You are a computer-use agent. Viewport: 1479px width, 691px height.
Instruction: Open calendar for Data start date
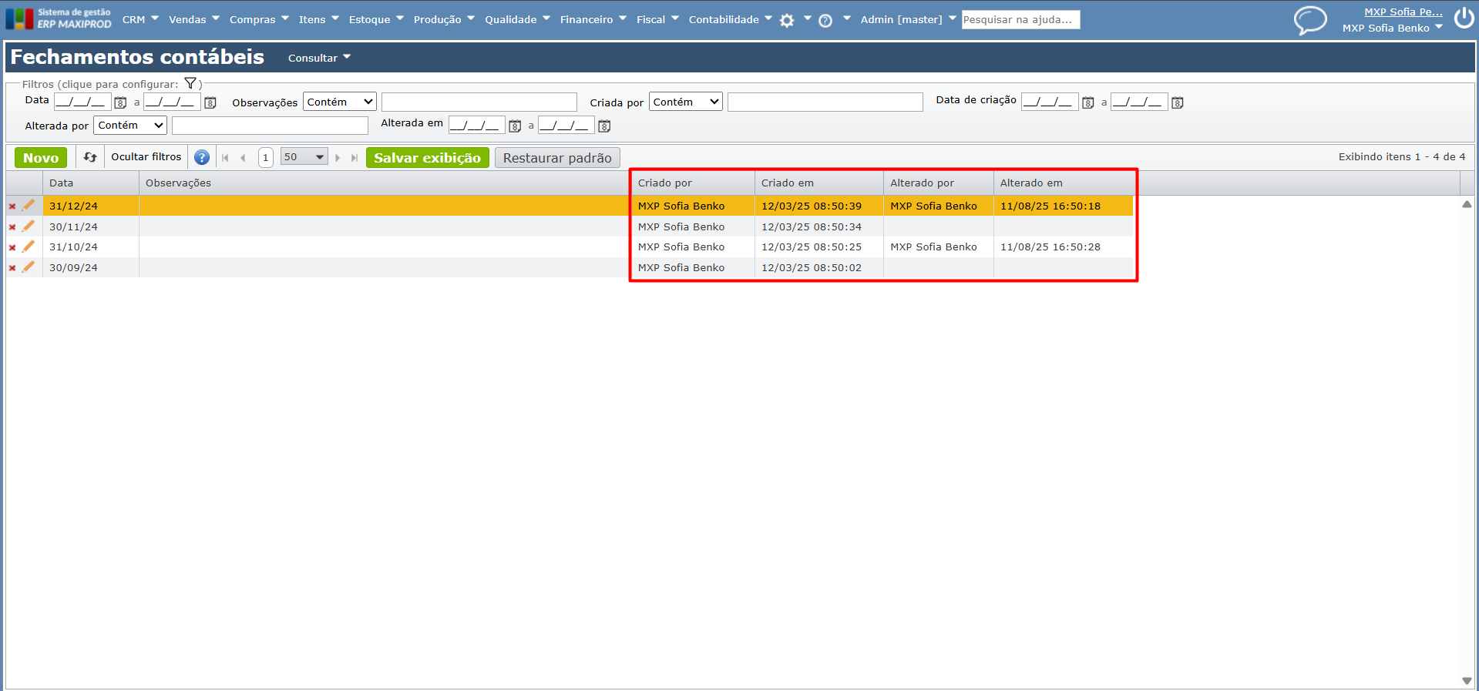click(120, 102)
